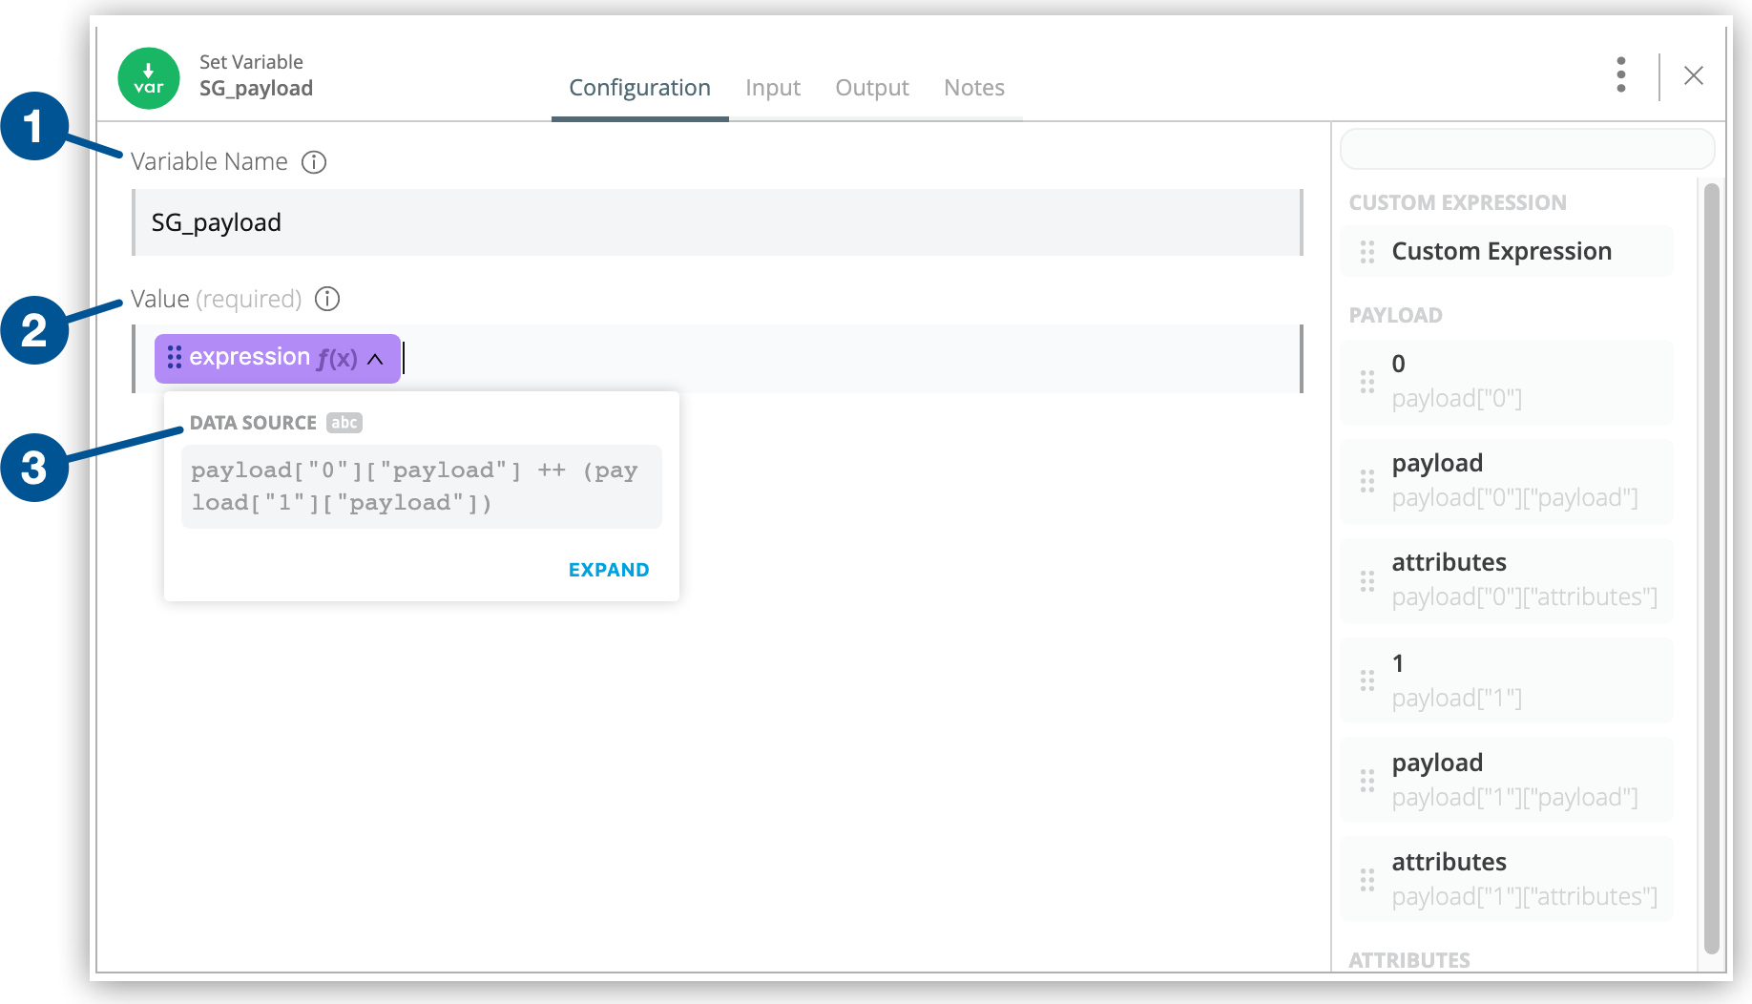Switch to the Input tab
Screen dimensions: 1752x1004
tap(772, 88)
